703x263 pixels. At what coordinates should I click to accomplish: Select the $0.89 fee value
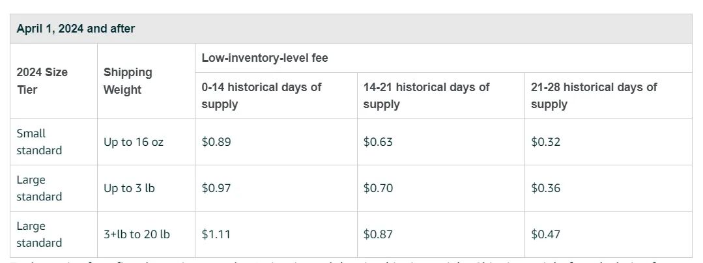click(x=216, y=142)
